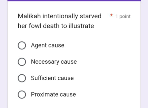Click the 'Necessary cause' option label
The image size is (148, 108).
(54, 62)
